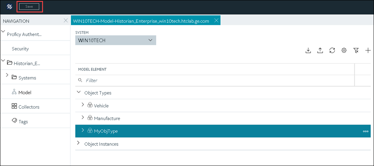Open Collectors from the navigation pane
This screenshot has height=166, width=374.
pos(26,107)
